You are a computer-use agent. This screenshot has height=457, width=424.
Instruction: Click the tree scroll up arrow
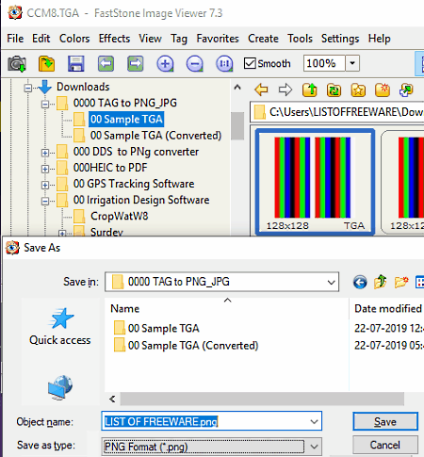(x=237, y=88)
